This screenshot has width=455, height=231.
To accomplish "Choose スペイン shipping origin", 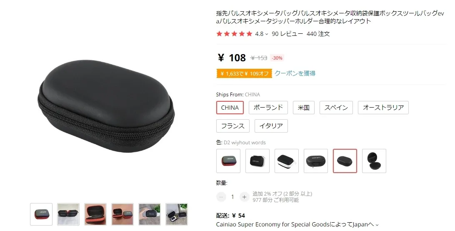I will [336, 108].
